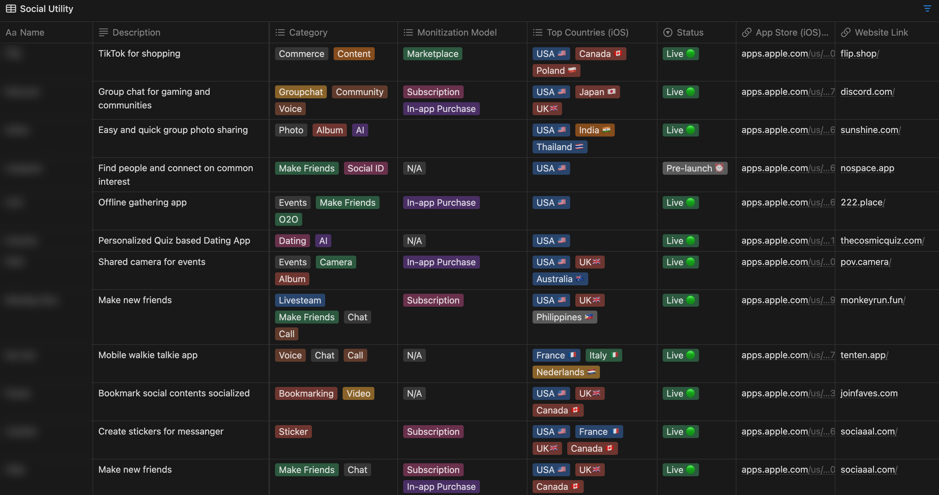This screenshot has width=939, height=495.
Task: Open the flip.shop/ website link
Action: pyautogui.click(x=859, y=54)
